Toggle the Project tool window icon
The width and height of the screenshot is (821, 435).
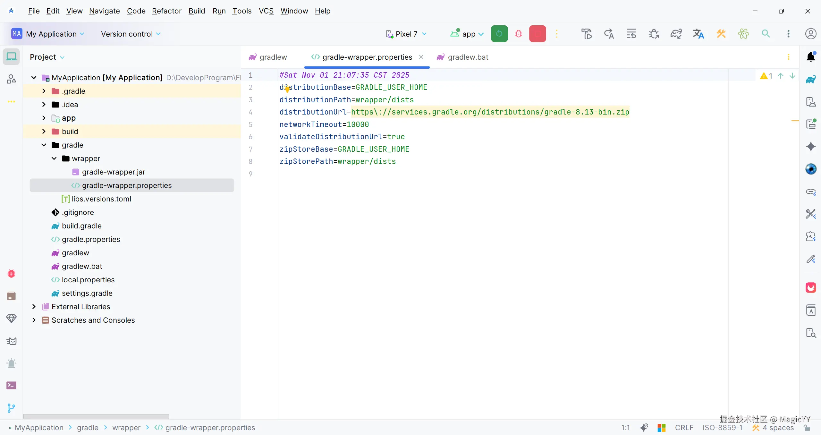tap(11, 57)
